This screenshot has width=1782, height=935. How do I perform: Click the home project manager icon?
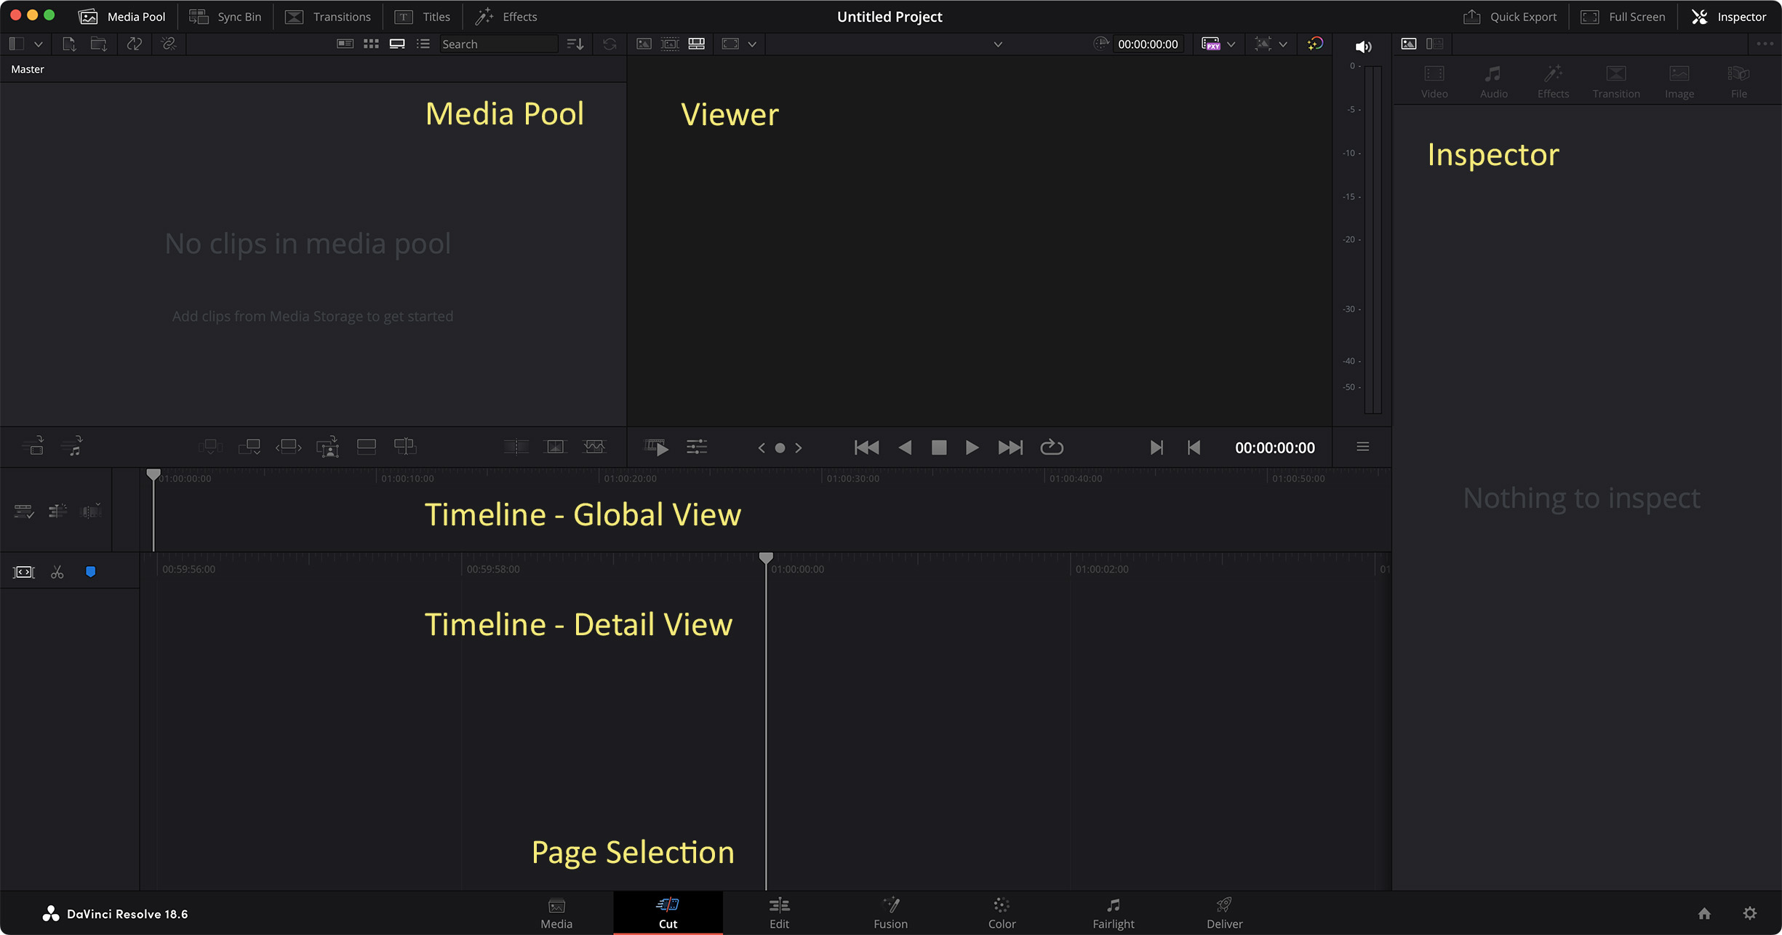point(1704,913)
